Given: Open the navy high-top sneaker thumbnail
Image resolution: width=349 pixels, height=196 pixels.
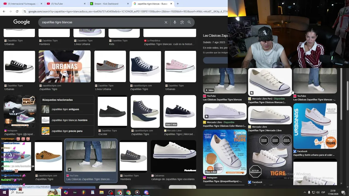Looking at the screenshot, I should click(145, 66).
